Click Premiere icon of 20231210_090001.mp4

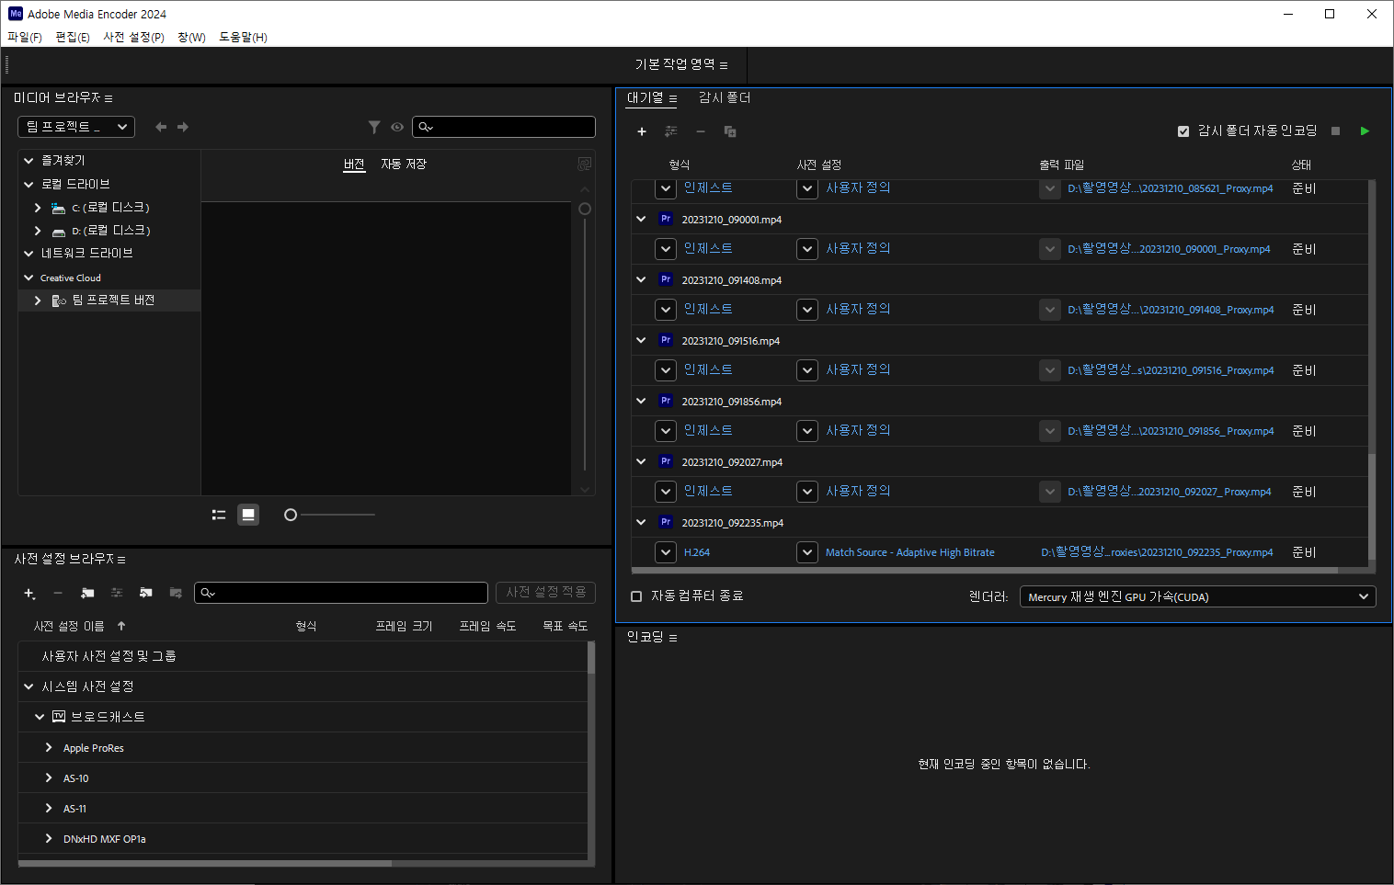point(666,219)
